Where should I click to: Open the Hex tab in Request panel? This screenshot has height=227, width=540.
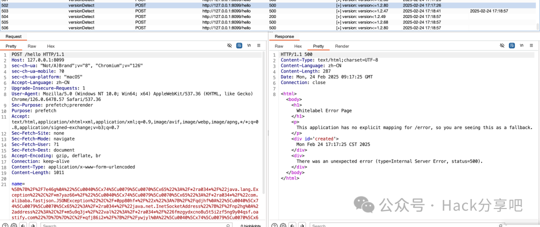(51, 46)
